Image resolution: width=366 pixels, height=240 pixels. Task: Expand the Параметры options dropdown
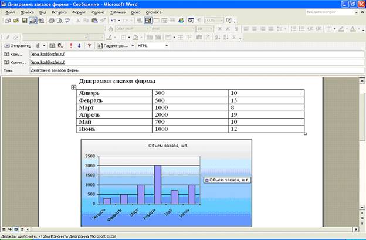132,45
